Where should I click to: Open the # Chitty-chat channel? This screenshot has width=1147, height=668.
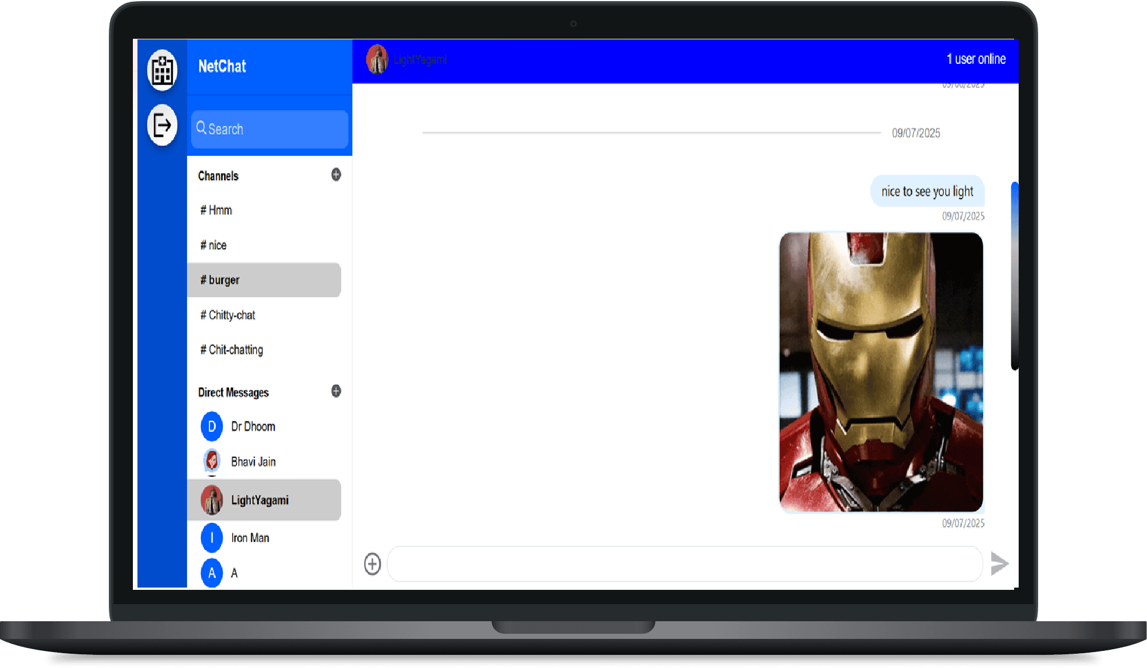click(264, 315)
